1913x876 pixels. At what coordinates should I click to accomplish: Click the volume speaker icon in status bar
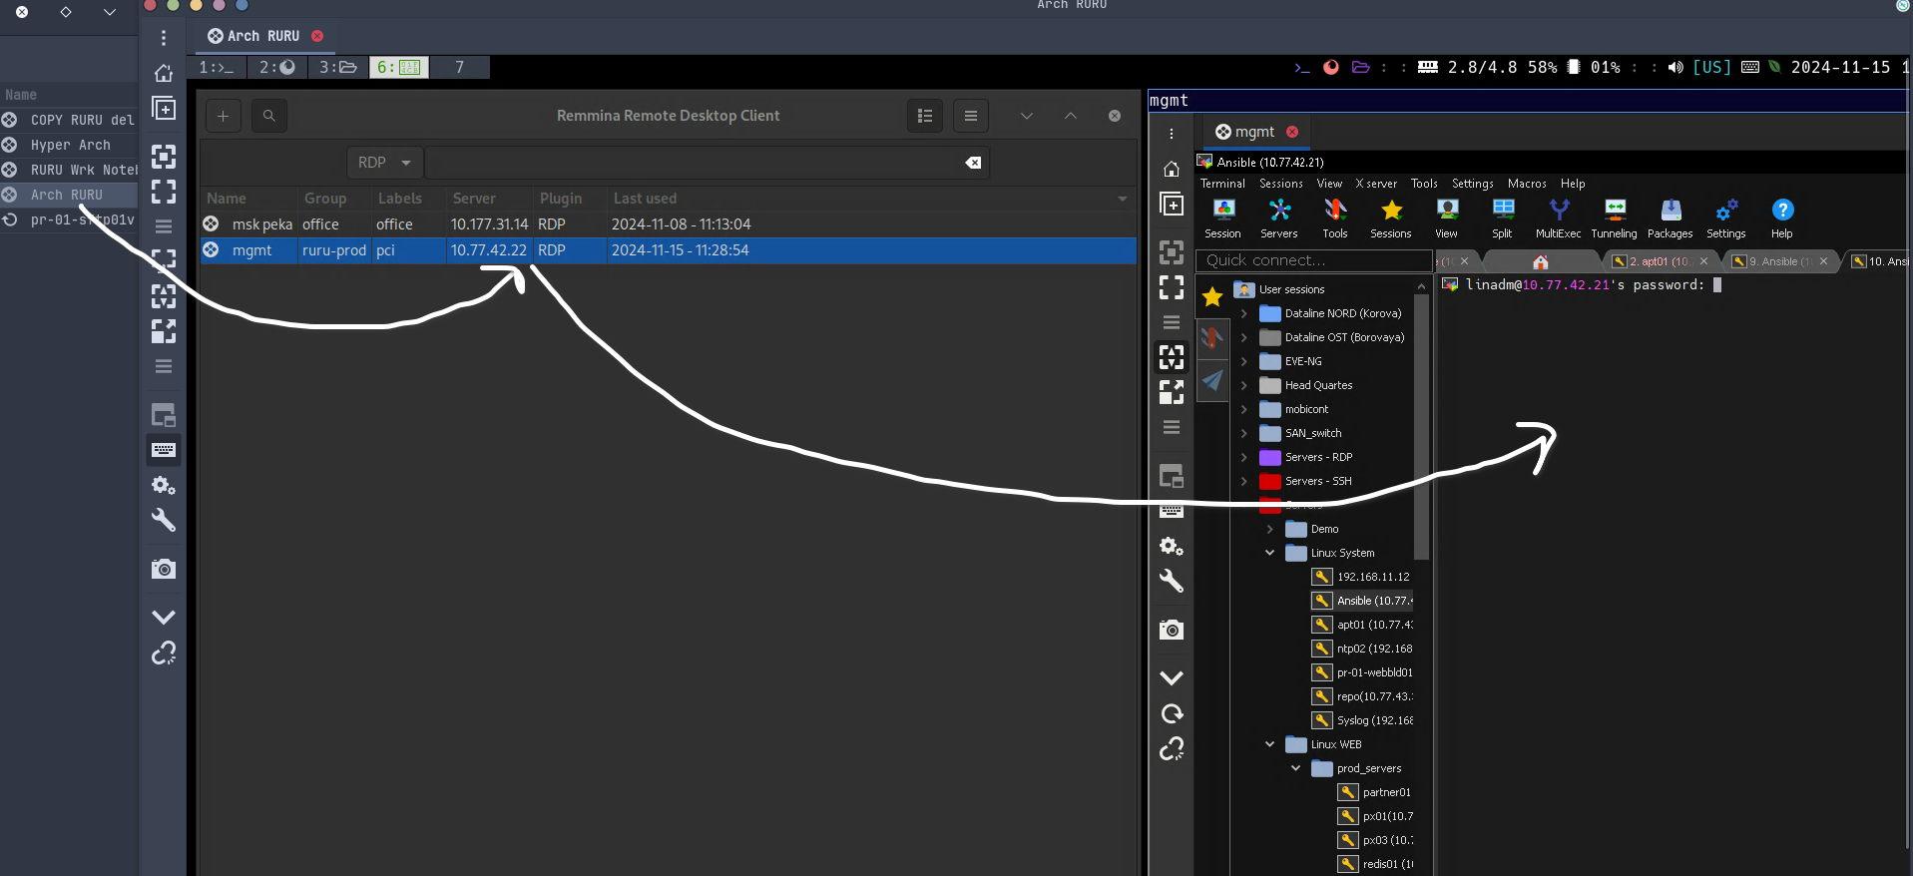(x=1675, y=67)
